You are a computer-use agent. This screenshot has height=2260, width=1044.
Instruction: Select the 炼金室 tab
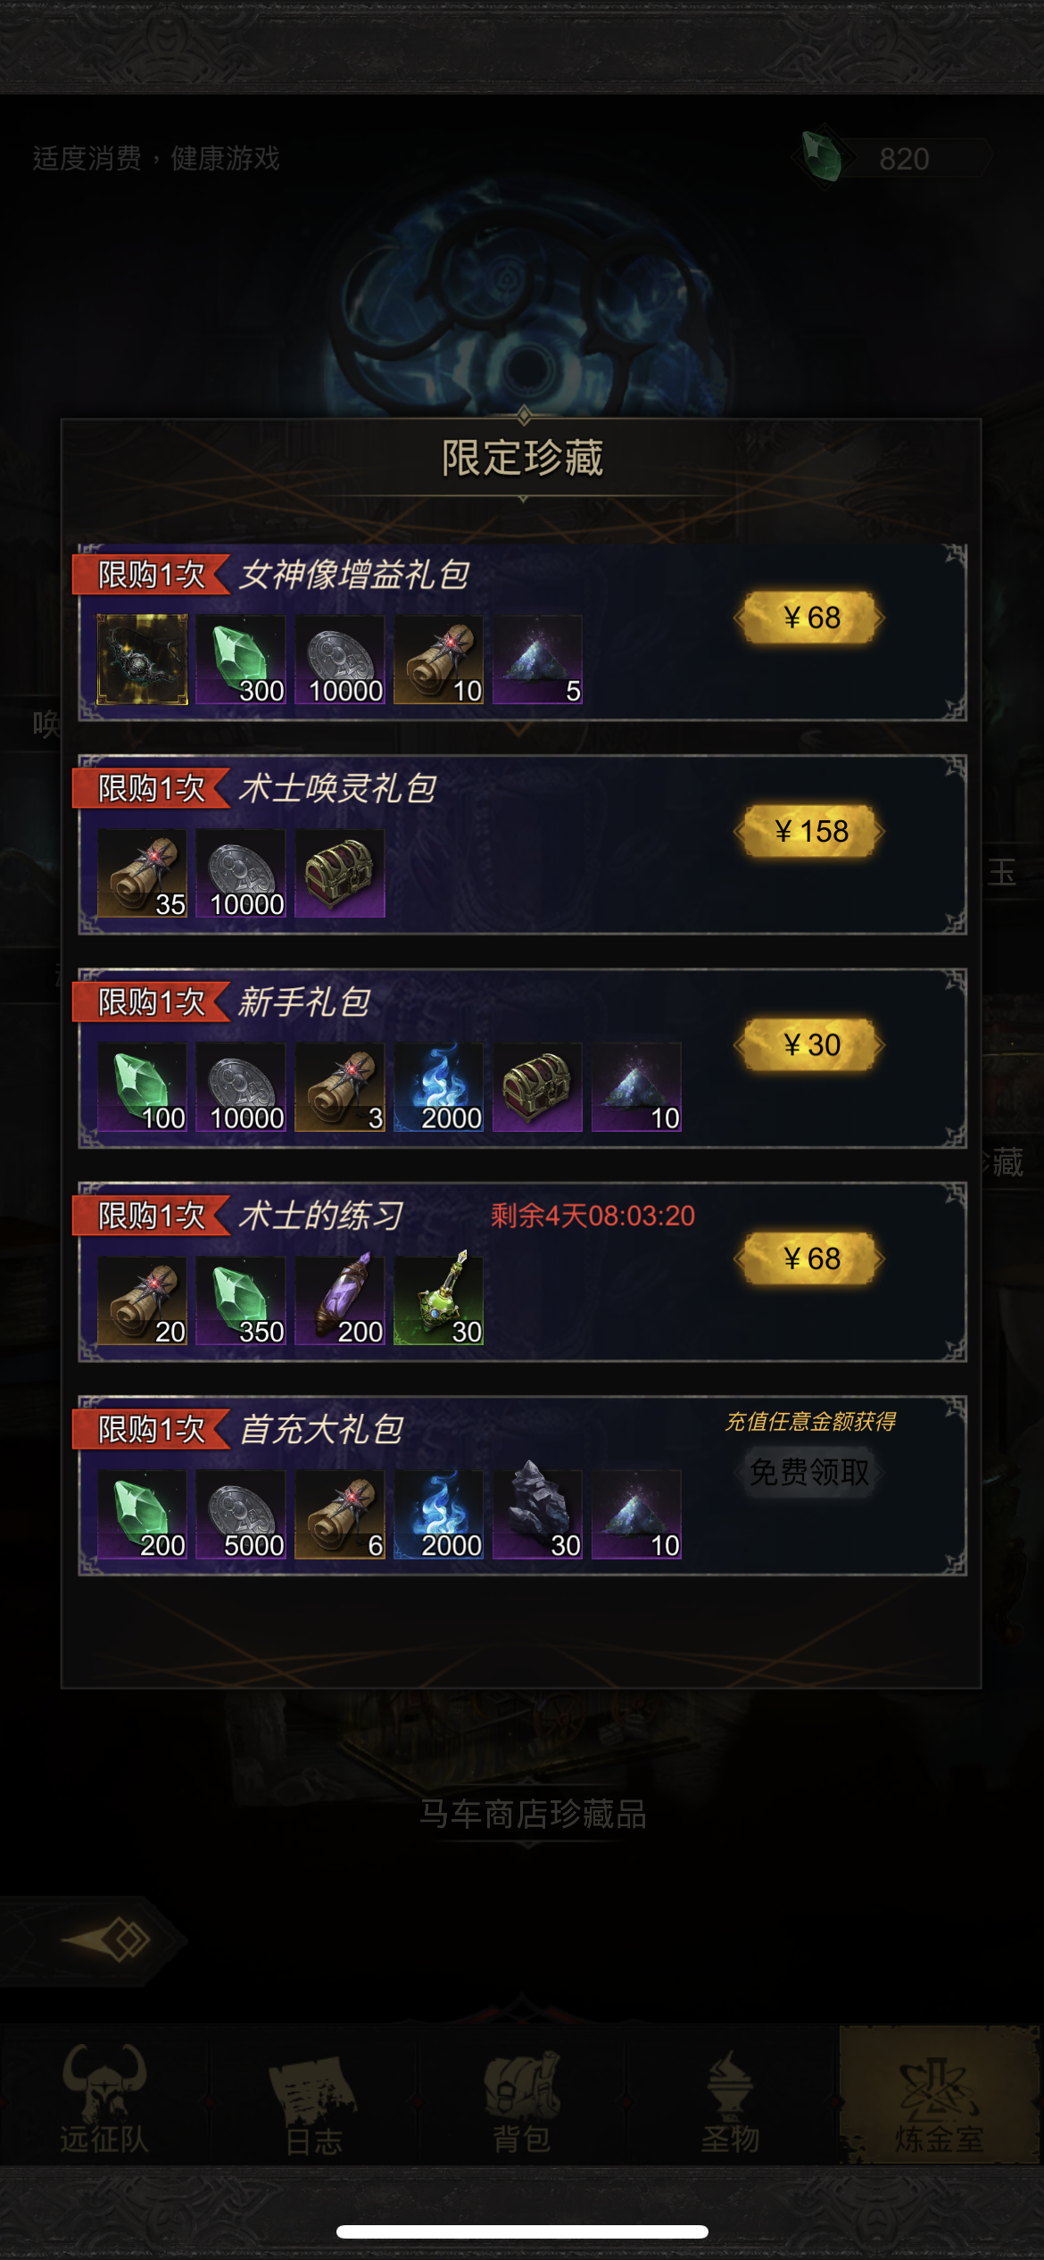pyautogui.click(x=940, y=2098)
